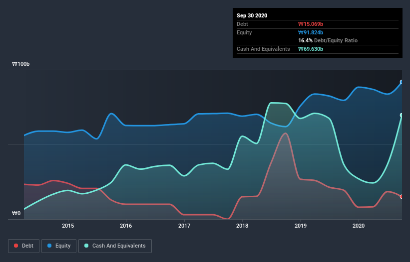Click the ₩0 axis label

click(x=16, y=213)
